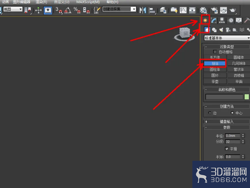This screenshot has width=250, height=188.
Task: Click the select and manipulate crosshair icon
Action: point(38,10)
